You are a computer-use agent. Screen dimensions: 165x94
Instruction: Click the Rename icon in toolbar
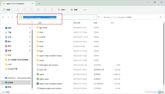[x=38, y=10]
